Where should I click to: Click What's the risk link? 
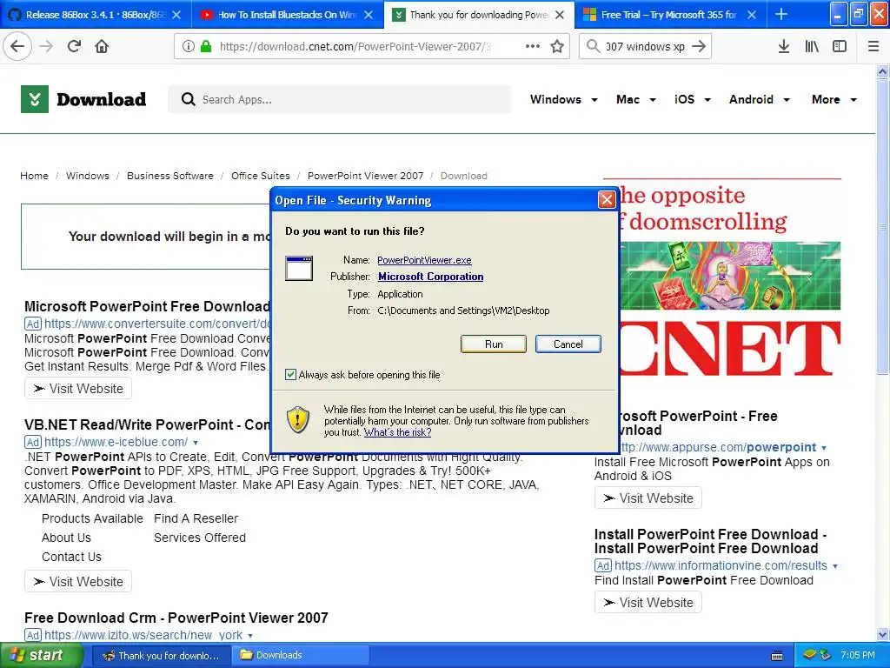tap(397, 432)
